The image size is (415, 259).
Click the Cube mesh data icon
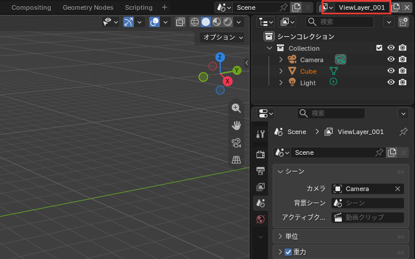tap(334, 71)
